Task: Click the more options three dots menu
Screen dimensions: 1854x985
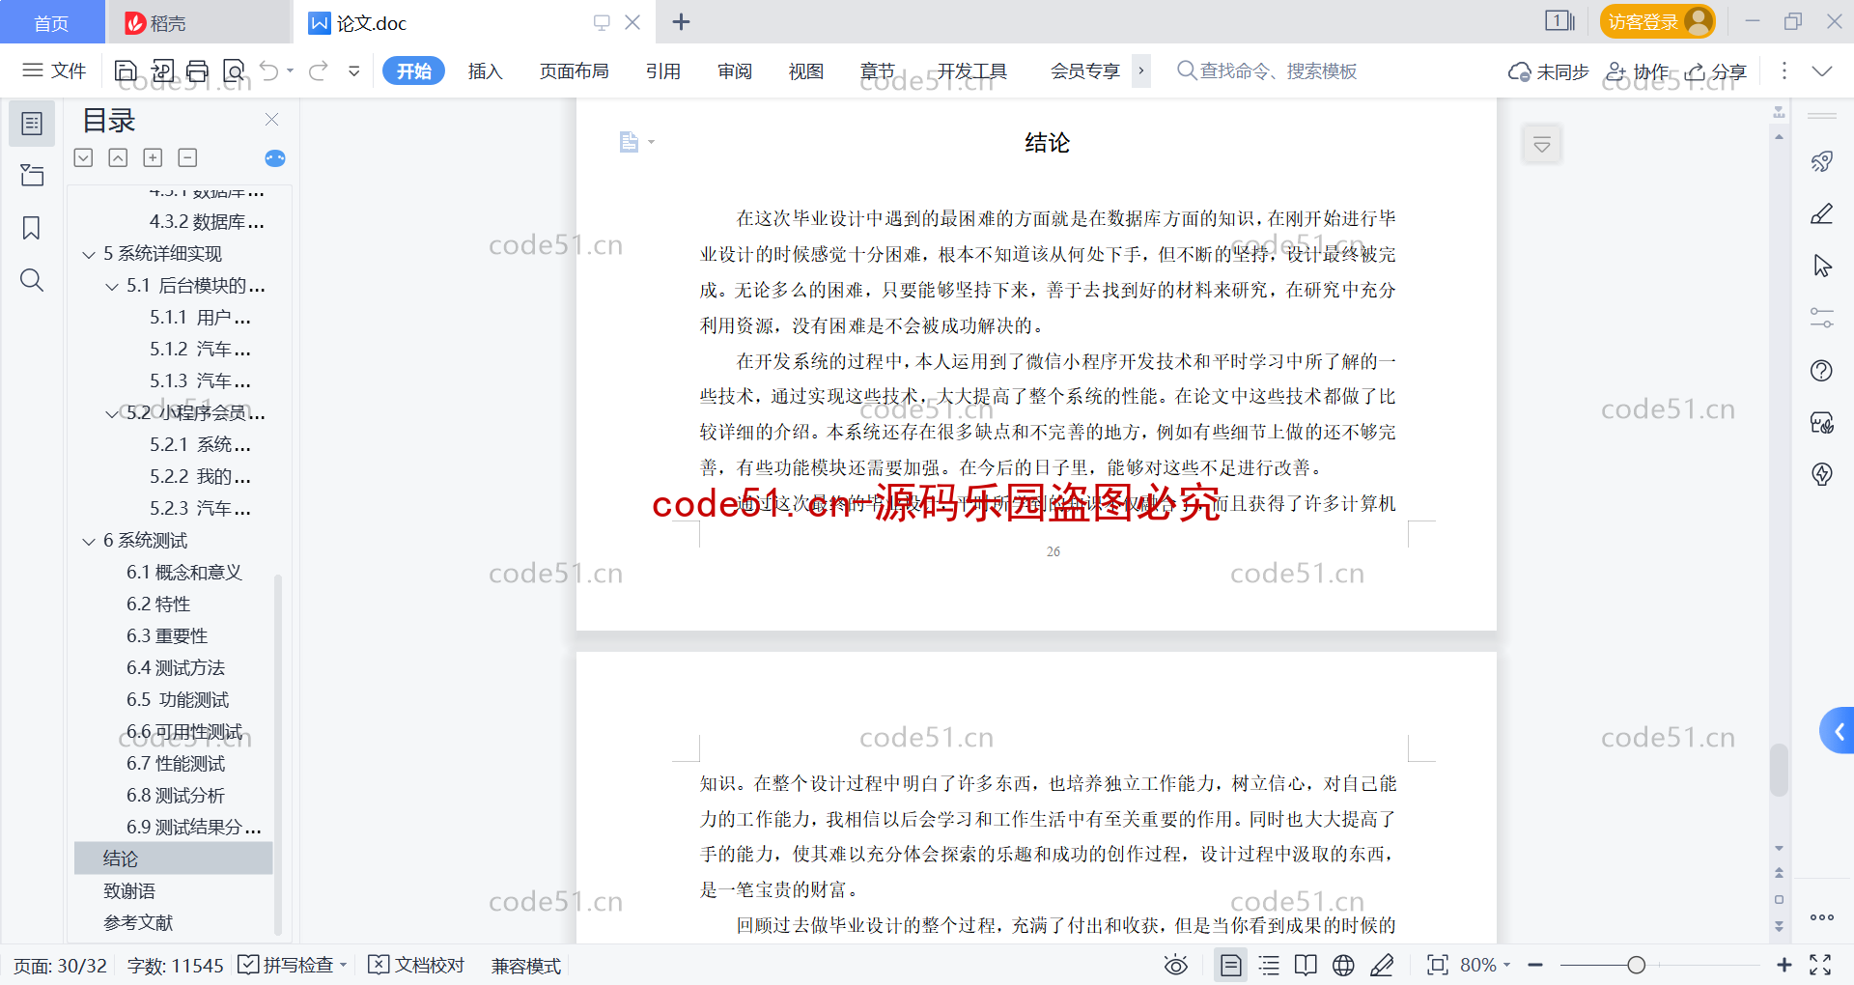Action: pos(1784,70)
